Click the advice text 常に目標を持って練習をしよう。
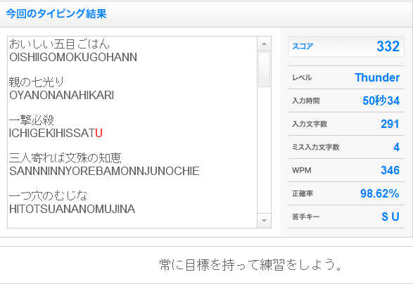Viewport: 413px width, 284px height. click(x=250, y=265)
